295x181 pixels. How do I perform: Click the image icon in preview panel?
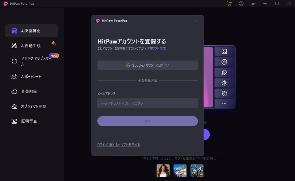pyautogui.click(x=224, y=52)
